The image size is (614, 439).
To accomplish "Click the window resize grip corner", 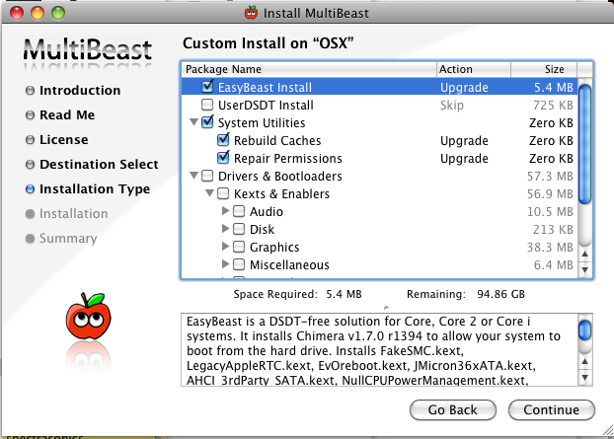I will pyautogui.click(x=607, y=430).
